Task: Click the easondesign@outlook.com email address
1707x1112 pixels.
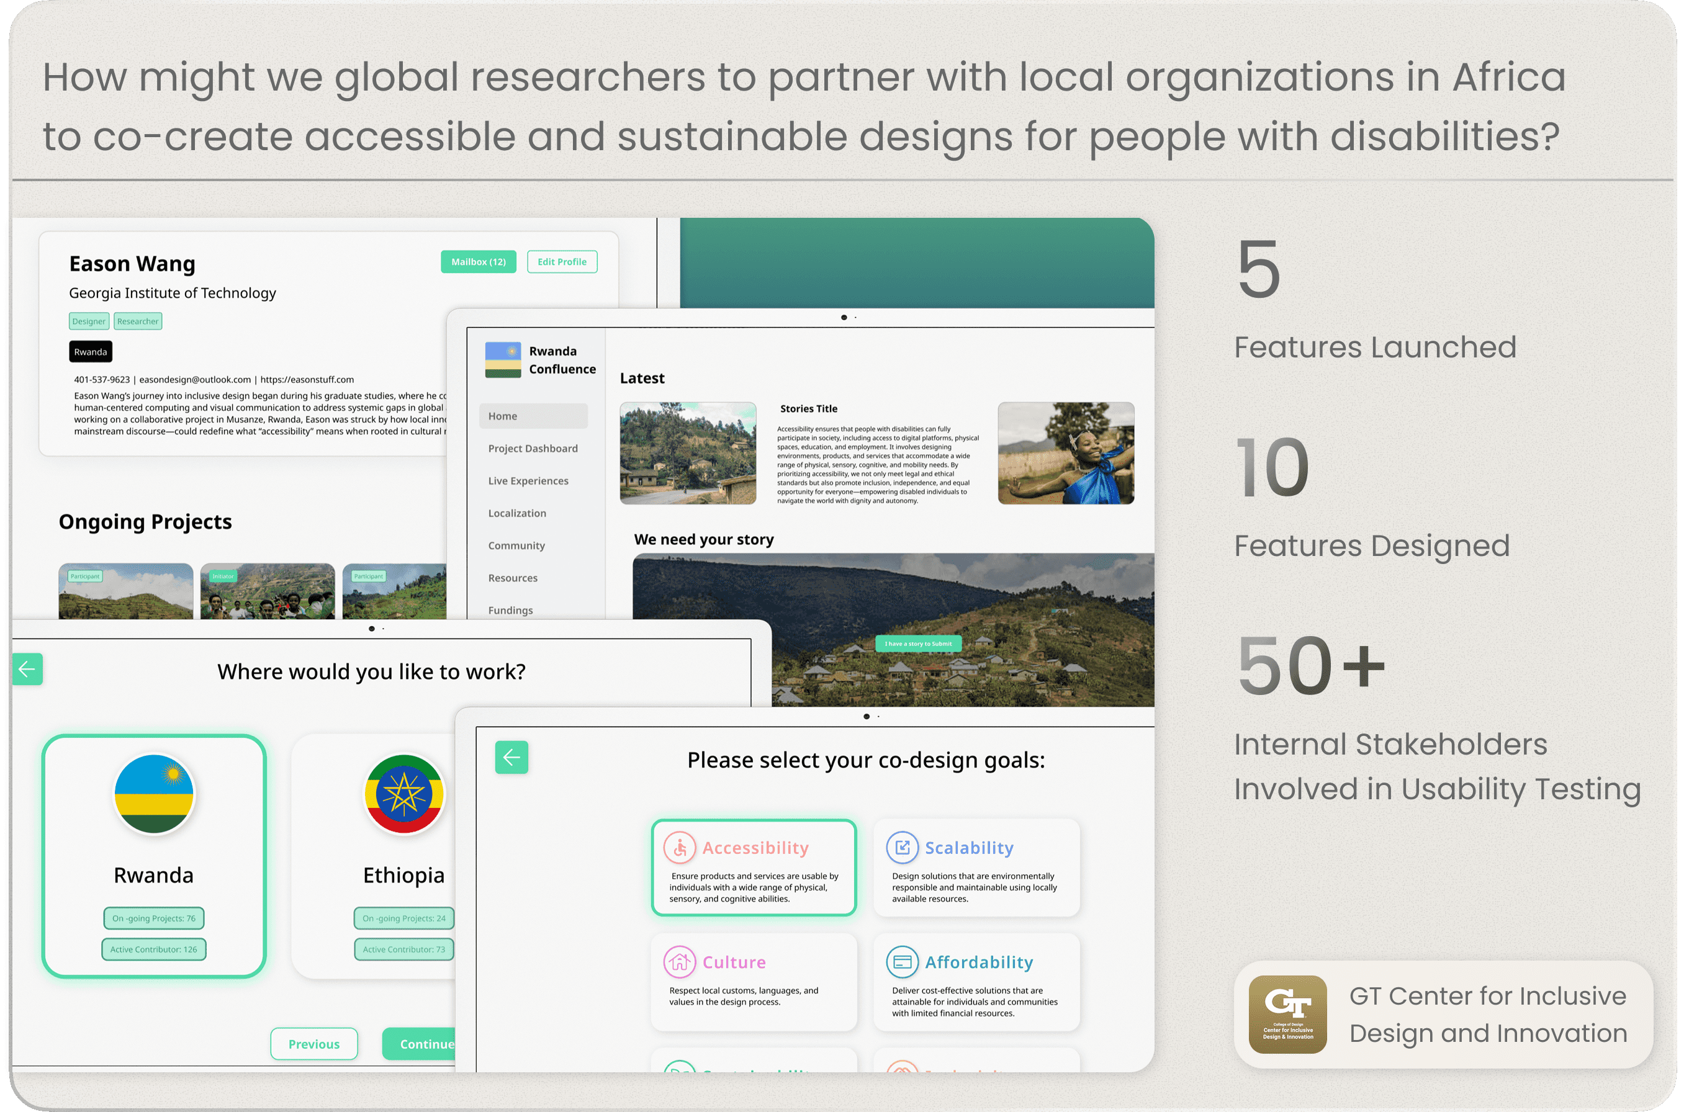Action: (x=195, y=379)
